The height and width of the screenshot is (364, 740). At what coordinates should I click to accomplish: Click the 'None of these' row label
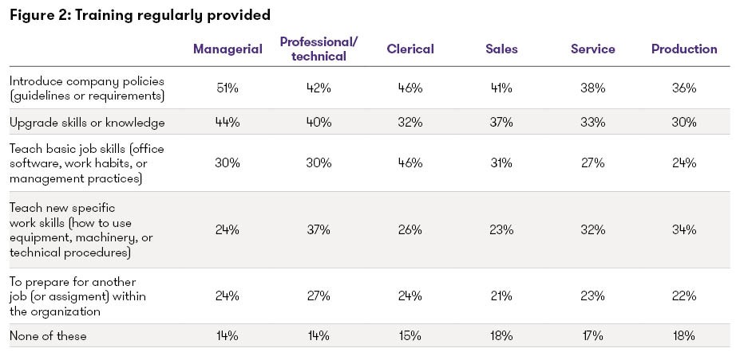tap(48, 336)
